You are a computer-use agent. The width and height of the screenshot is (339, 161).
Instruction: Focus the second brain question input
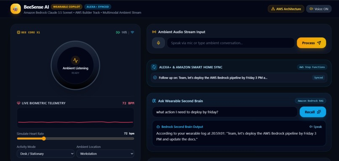coord(225,112)
